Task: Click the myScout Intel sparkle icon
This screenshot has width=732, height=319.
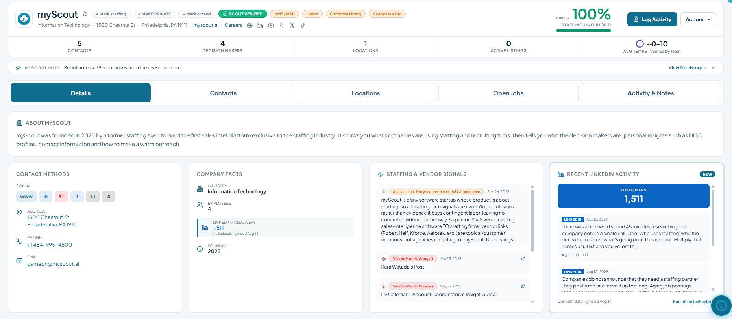Action: pos(18,68)
